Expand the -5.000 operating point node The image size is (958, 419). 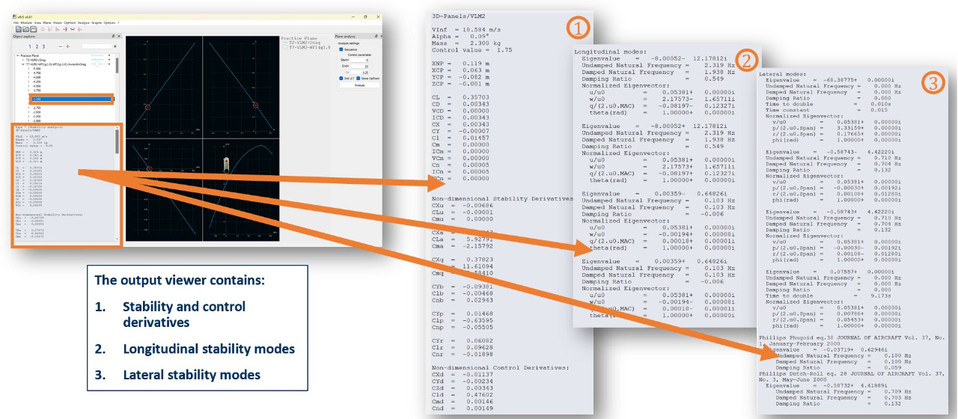click(28, 69)
